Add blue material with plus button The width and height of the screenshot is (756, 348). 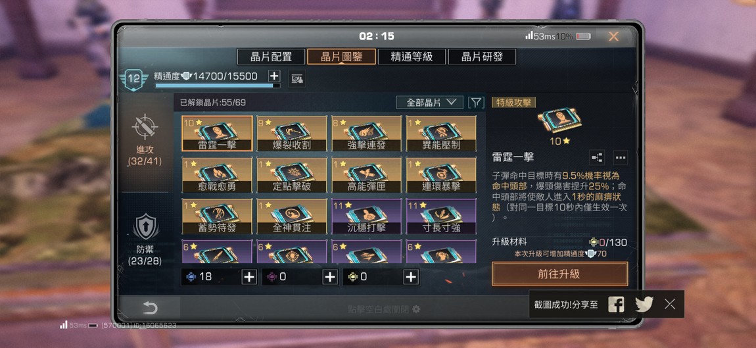tap(248, 277)
